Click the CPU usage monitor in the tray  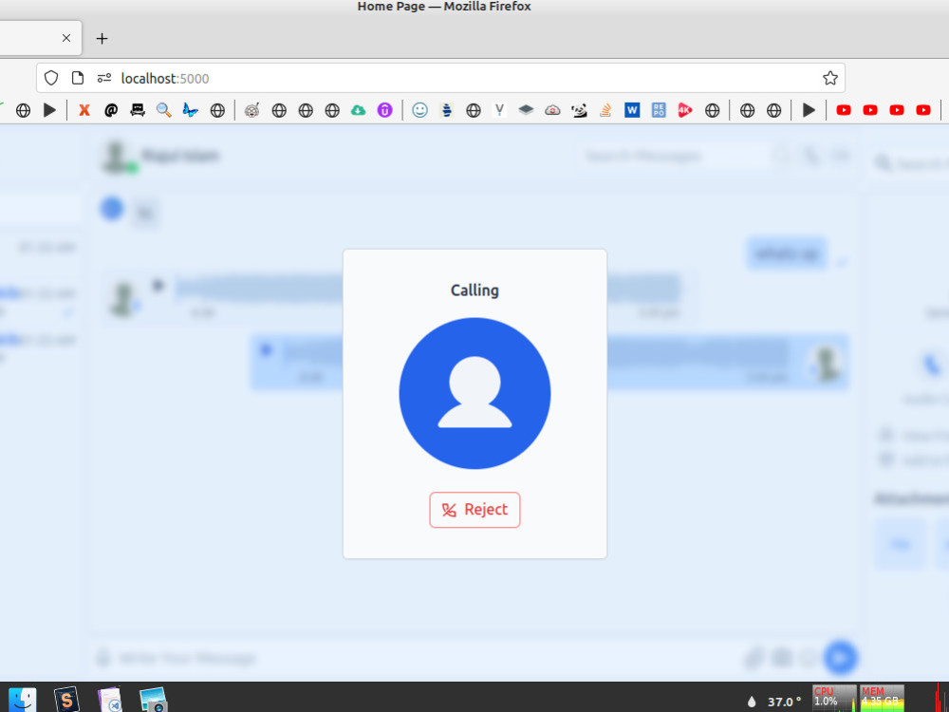834,699
